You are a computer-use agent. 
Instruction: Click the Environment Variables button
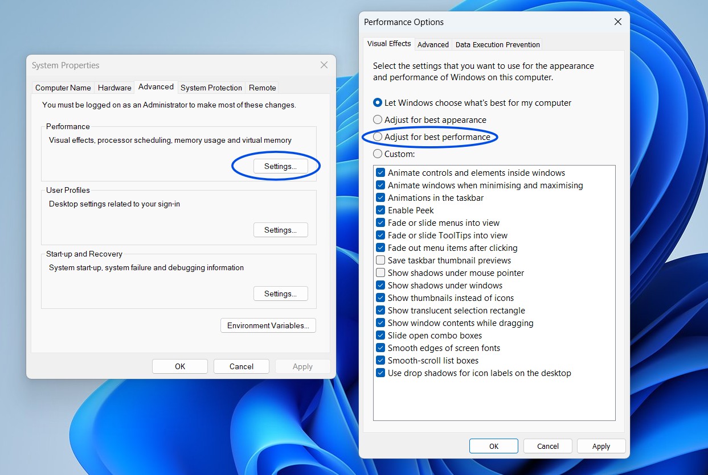click(x=268, y=325)
